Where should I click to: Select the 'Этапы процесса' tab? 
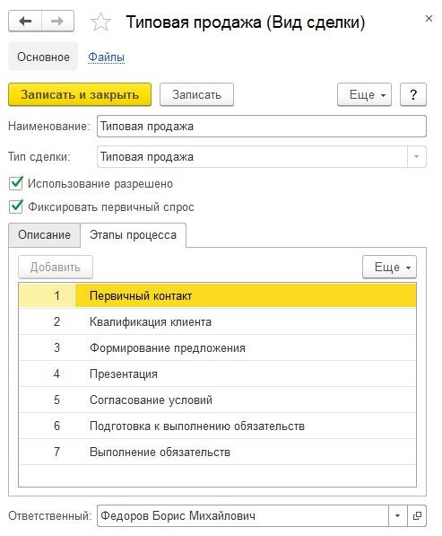click(133, 235)
